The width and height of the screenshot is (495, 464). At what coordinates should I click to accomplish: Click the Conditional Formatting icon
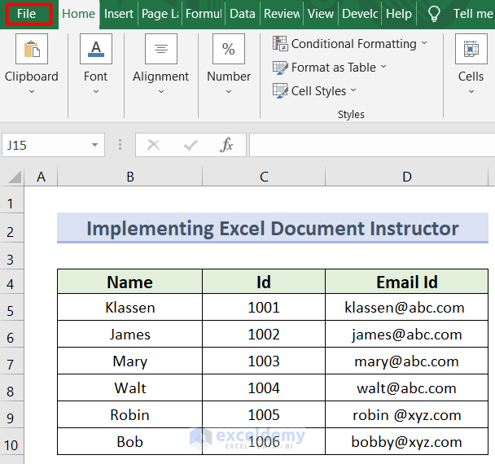[280, 43]
